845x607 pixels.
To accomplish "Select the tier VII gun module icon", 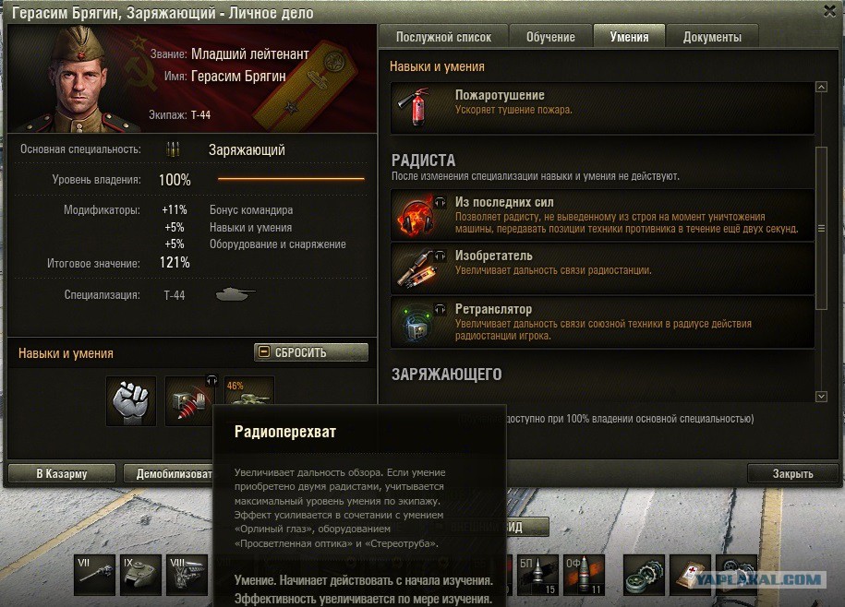I will tap(94, 575).
